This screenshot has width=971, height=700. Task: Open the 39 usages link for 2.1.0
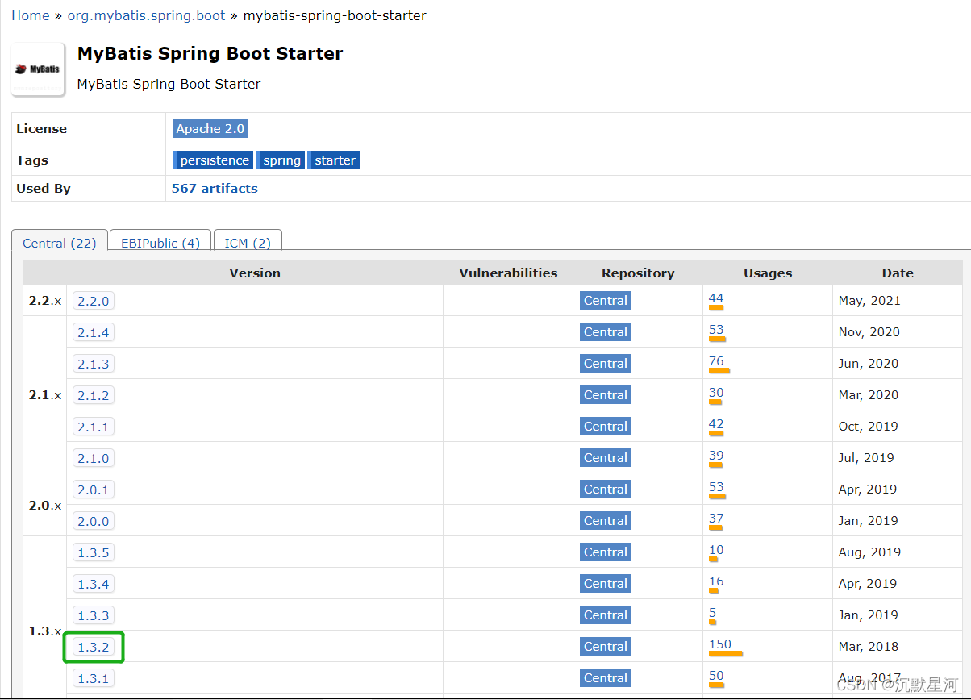tap(716, 456)
